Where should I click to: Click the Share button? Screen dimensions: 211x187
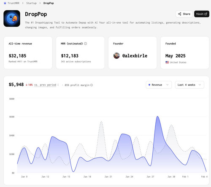tap(184, 14)
